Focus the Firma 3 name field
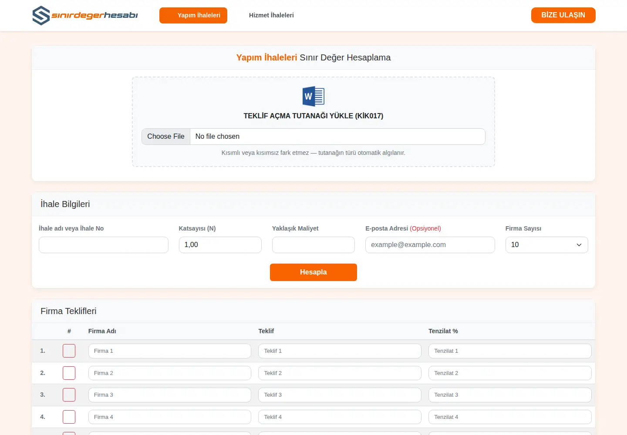This screenshot has height=435, width=627. pyautogui.click(x=170, y=395)
